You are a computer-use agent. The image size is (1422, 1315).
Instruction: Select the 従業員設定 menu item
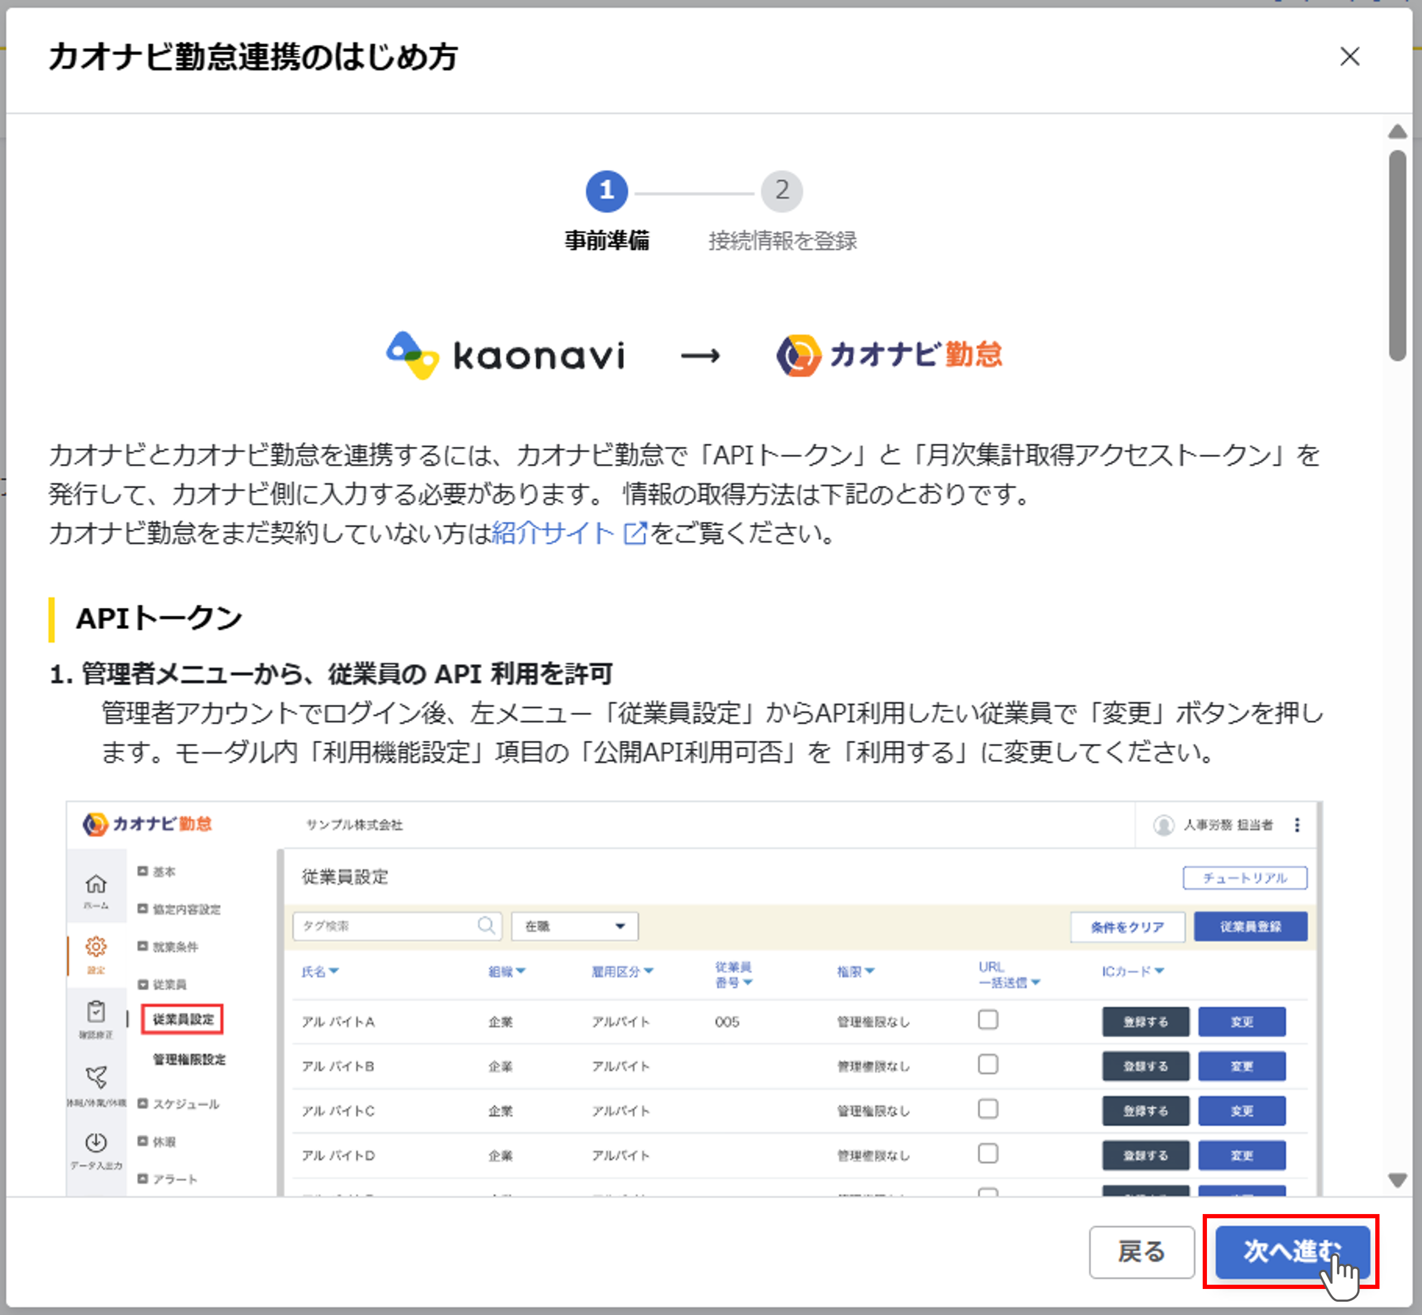coord(182,1019)
